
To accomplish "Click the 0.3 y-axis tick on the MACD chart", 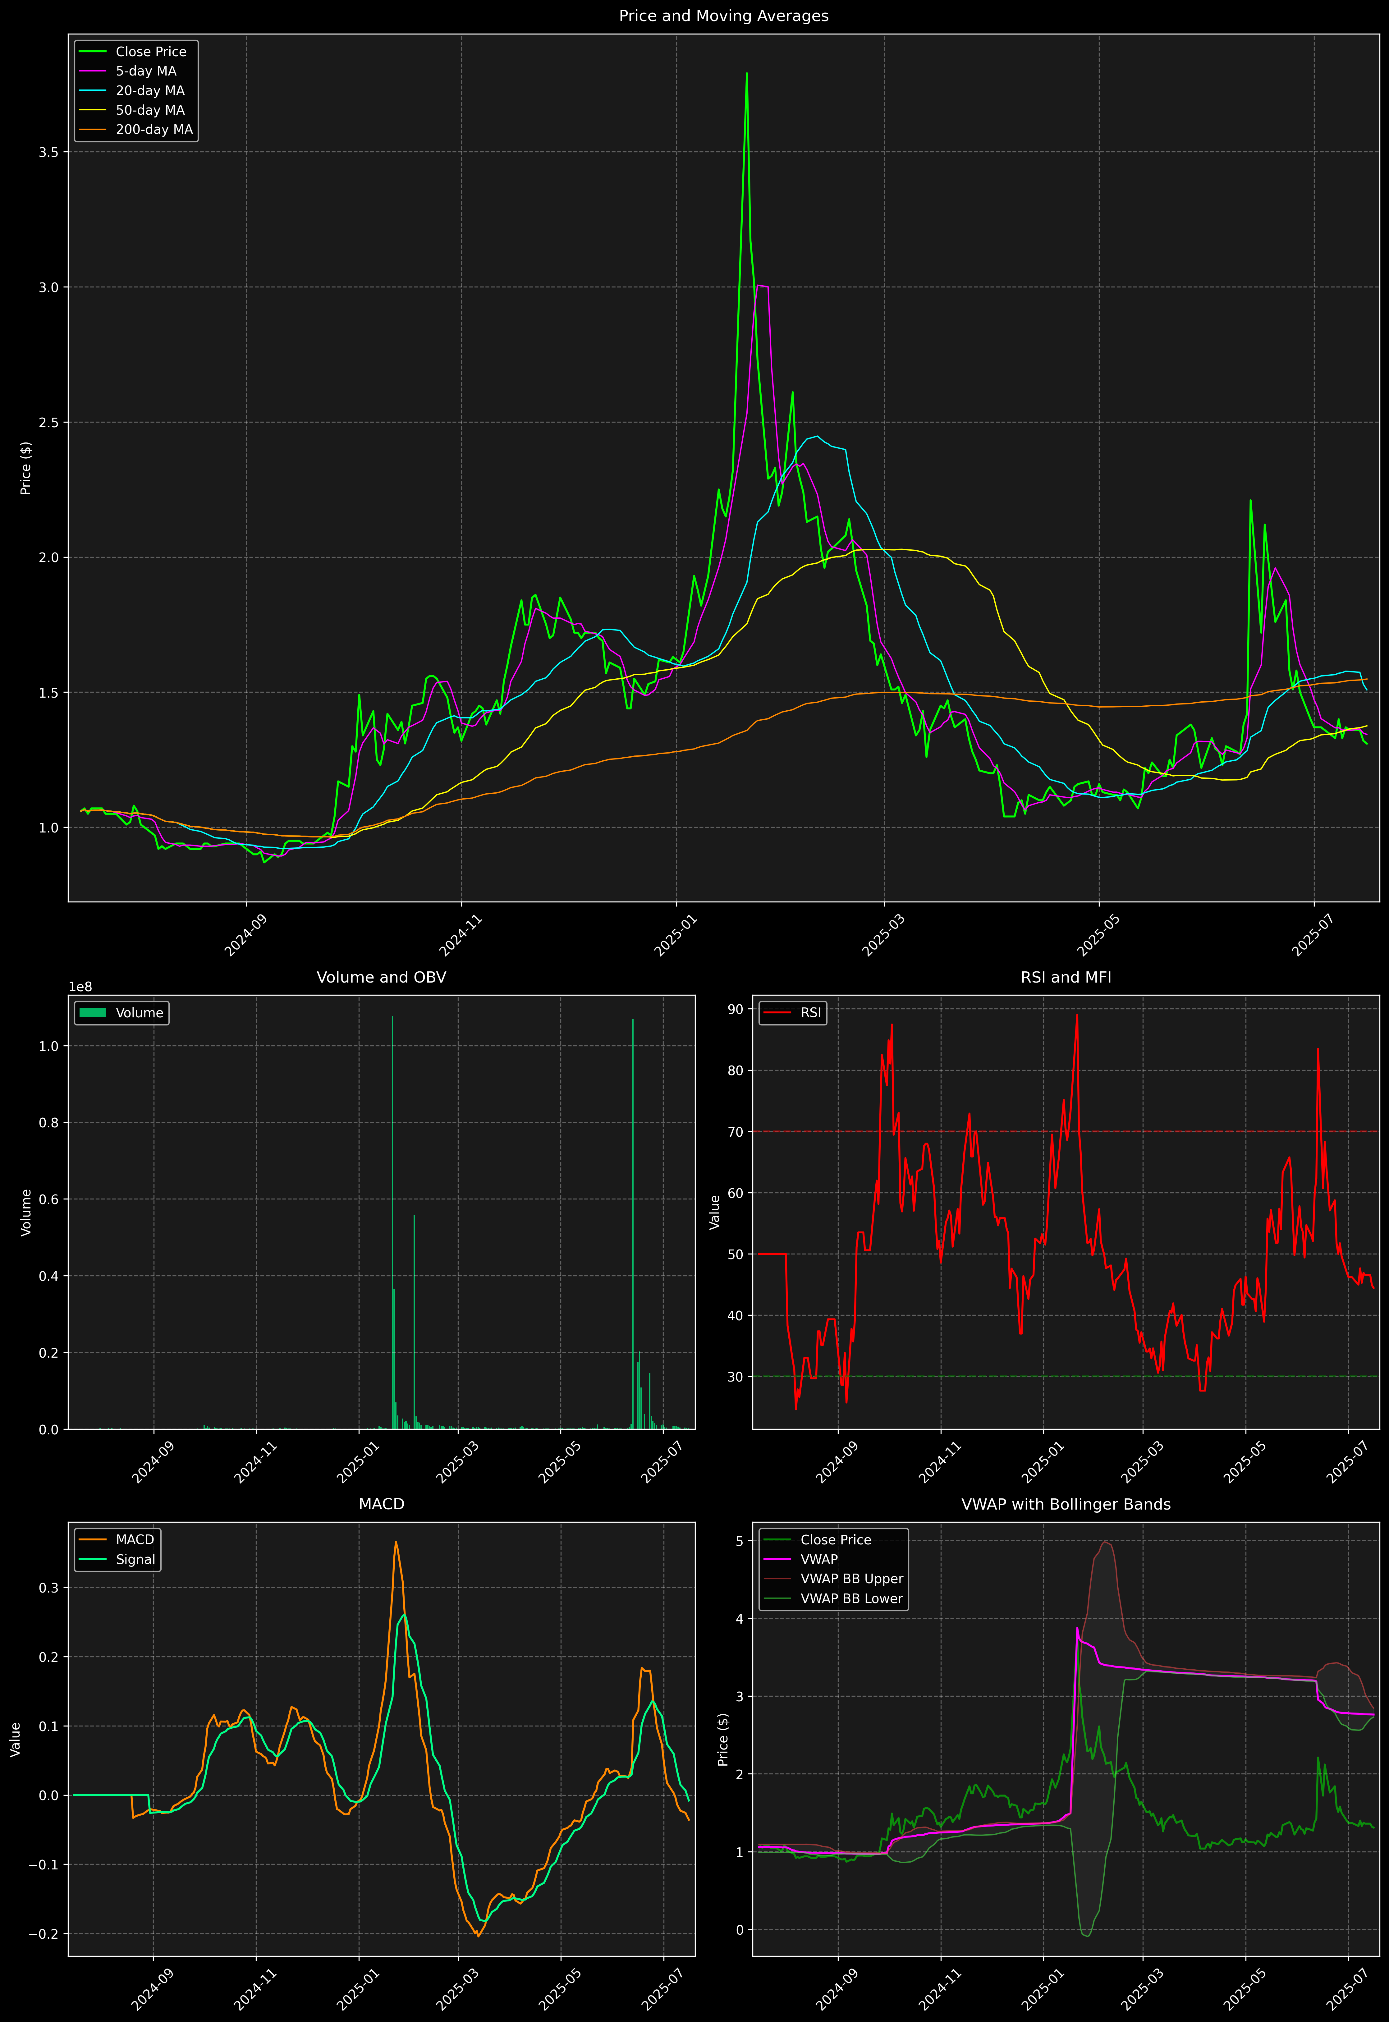I will 49,1588.
